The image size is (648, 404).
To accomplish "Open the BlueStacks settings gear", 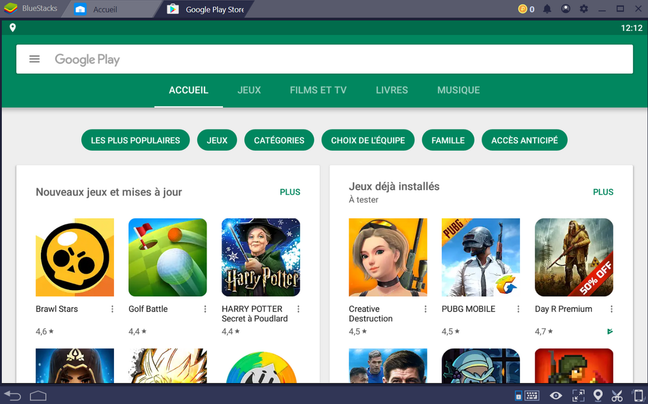I will click(x=584, y=9).
